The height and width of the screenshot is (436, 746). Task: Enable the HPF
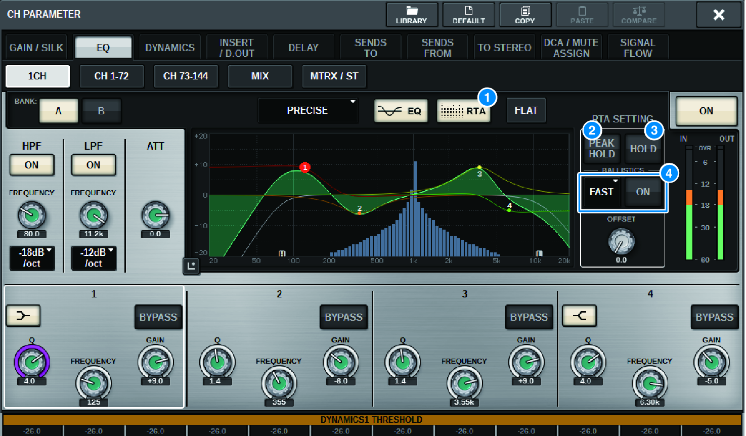pos(32,165)
